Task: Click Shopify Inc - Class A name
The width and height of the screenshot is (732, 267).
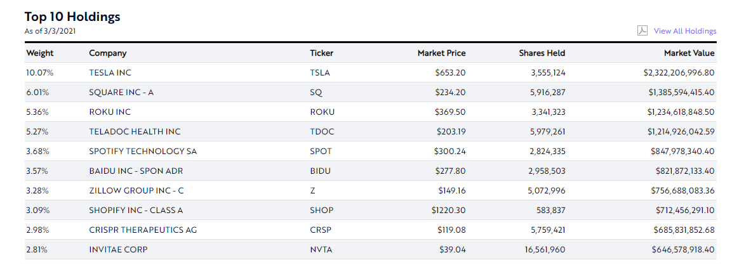Action: 136,211
